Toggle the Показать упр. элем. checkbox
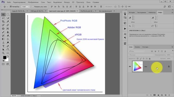The image size is (174, 97). click(x=33, y=6)
